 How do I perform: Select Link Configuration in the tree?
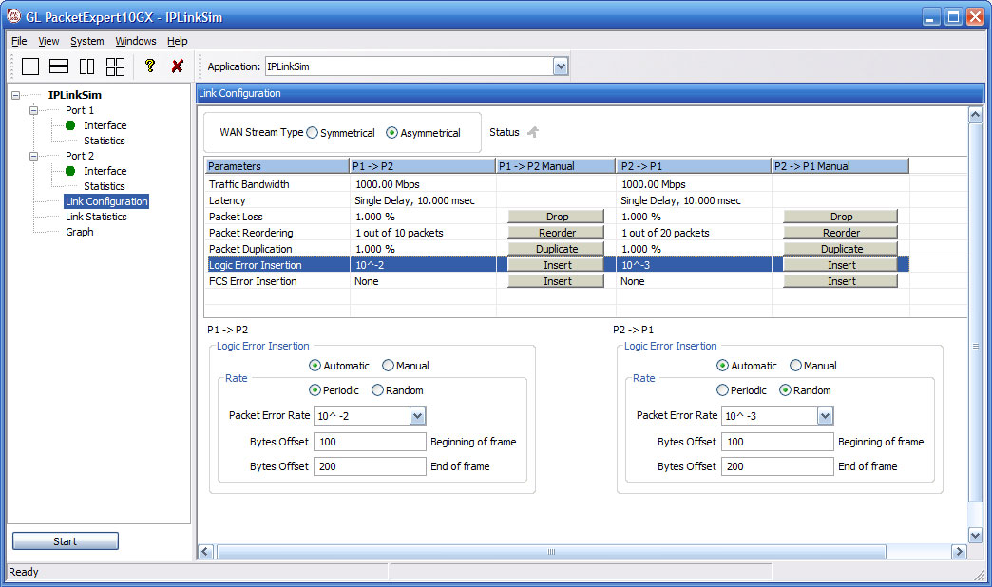[106, 201]
